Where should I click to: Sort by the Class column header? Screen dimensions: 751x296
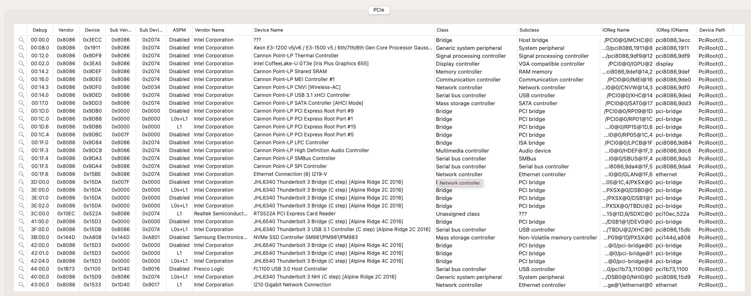(476, 30)
